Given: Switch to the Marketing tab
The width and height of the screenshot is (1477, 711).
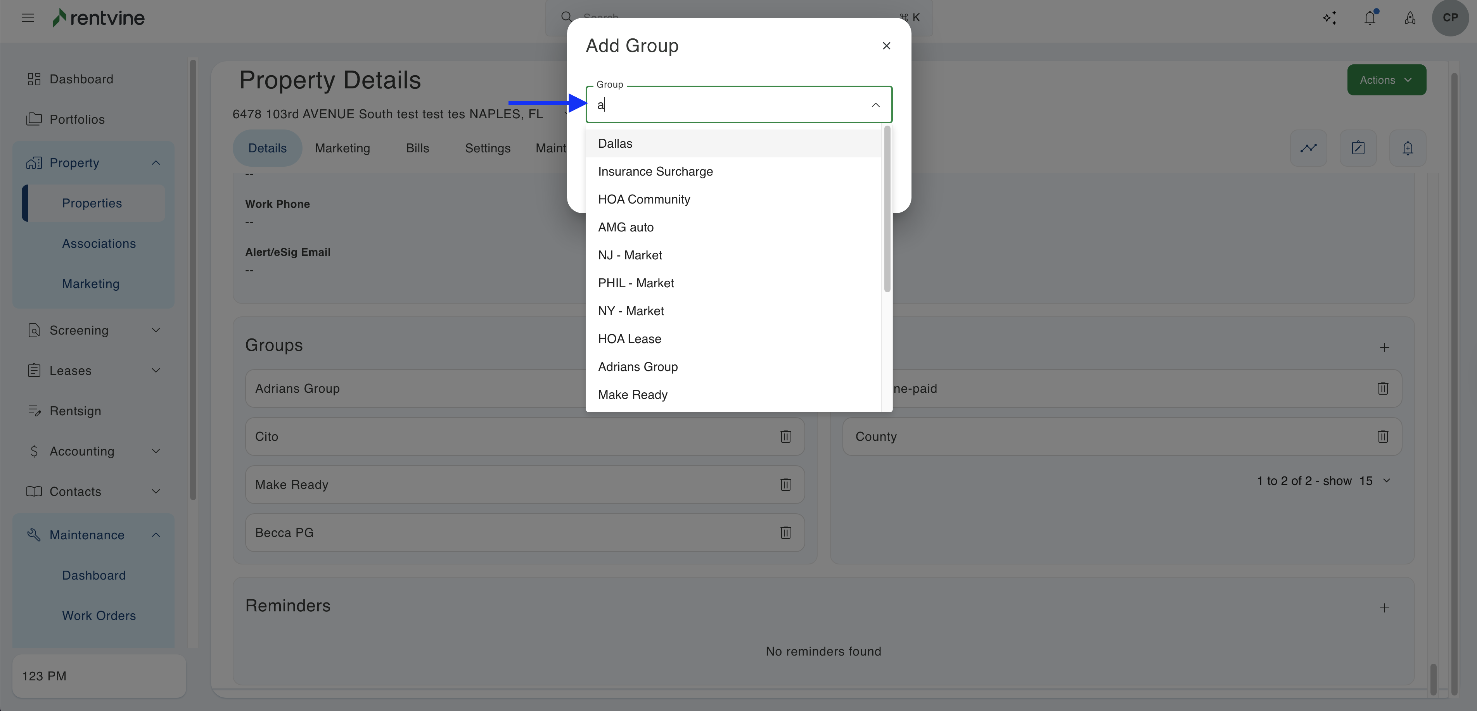Looking at the screenshot, I should pos(342,148).
